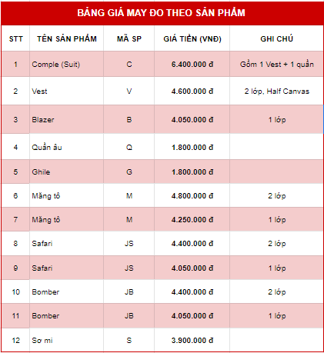Click the 2 lớp, Half Canvas note
This screenshot has width=324, height=353.
pyautogui.click(x=276, y=91)
